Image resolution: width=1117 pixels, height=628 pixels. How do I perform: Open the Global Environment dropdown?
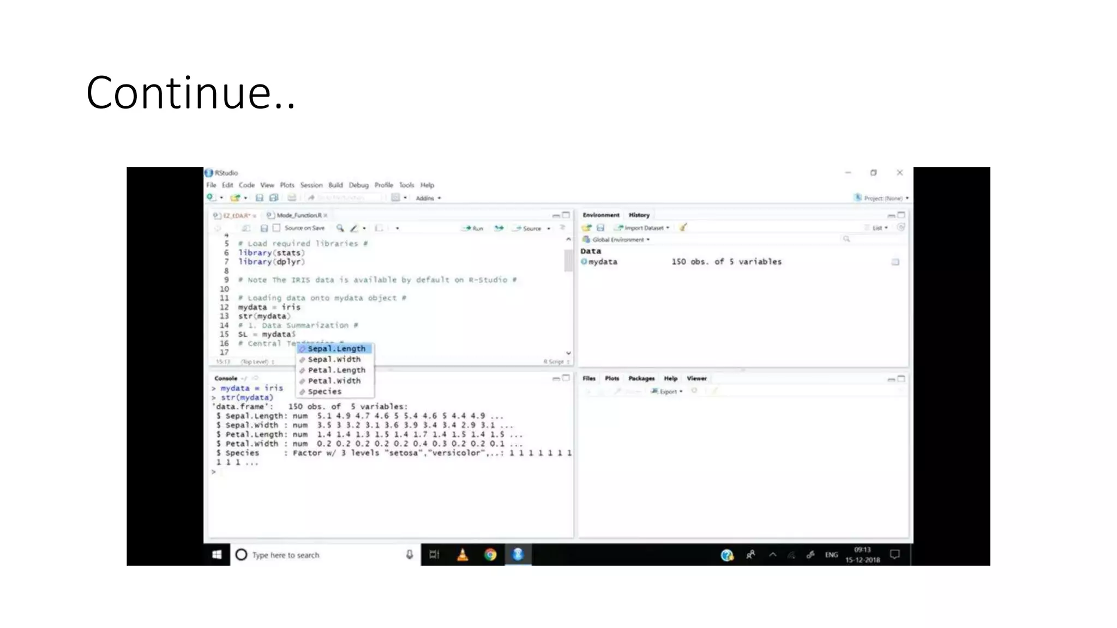[x=619, y=240]
